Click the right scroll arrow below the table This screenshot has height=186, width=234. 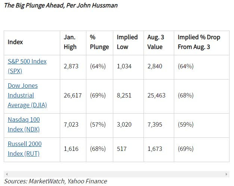point(227,174)
